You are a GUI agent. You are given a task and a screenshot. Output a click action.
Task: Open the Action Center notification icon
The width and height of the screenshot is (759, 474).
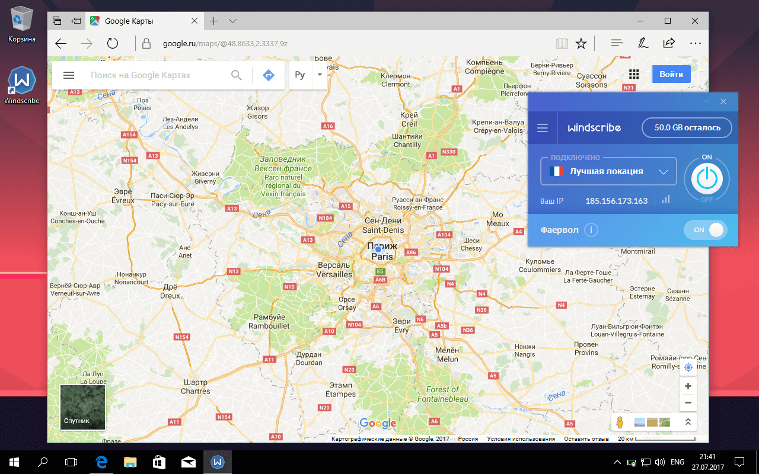pyautogui.click(x=739, y=461)
